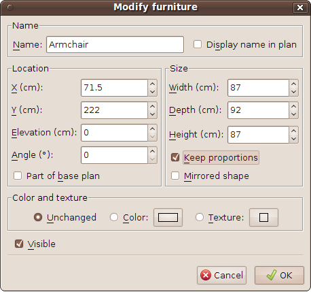Decrease the Y (cm) value with down arrow
The height and width of the screenshot is (292, 311).
click(x=153, y=114)
